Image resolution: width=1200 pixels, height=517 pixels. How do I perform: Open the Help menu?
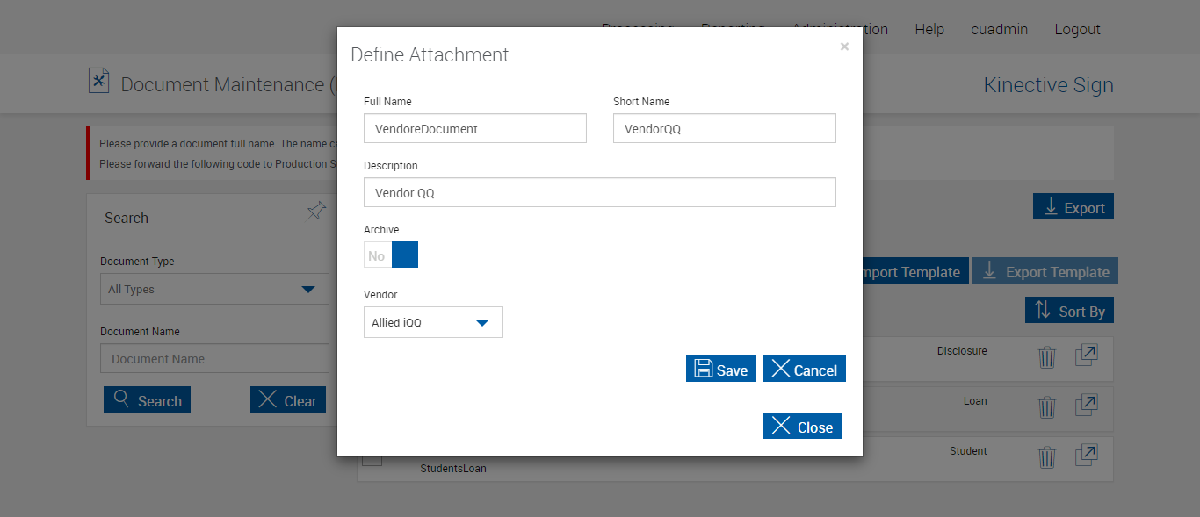[929, 29]
